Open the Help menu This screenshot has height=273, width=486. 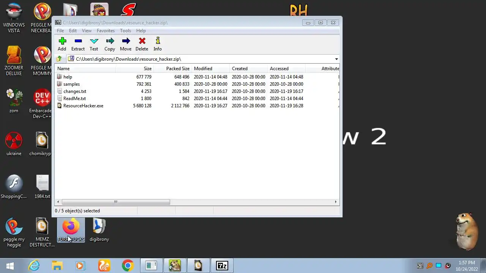click(x=141, y=31)
